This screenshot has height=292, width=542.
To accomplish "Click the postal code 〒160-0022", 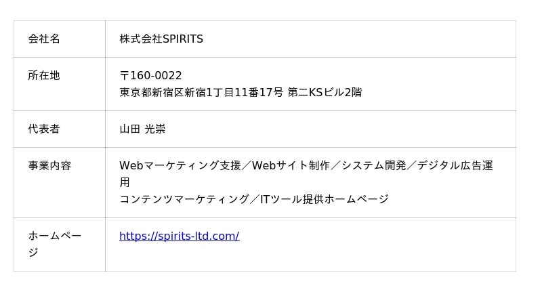I will [150, 76].
